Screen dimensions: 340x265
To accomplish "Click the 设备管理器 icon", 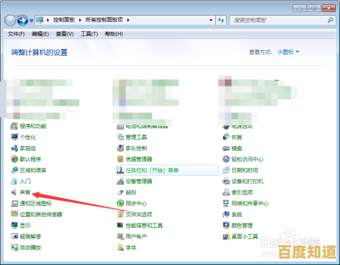I will 120,181.
